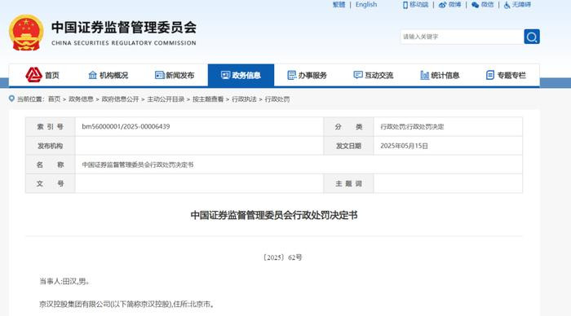The height and width of the screenshot is (316, 571).
Task: Click the building icon beside 机构概况
Action: click(x=92, y=75)
